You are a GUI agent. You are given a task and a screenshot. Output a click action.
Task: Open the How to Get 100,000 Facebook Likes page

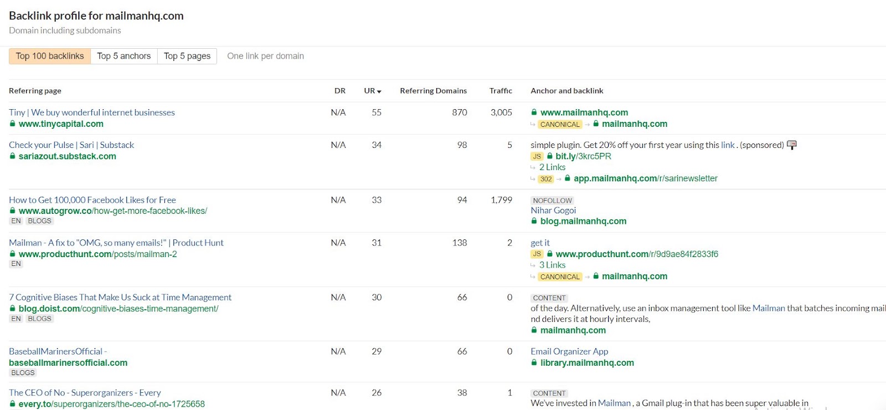pos(92,200)
